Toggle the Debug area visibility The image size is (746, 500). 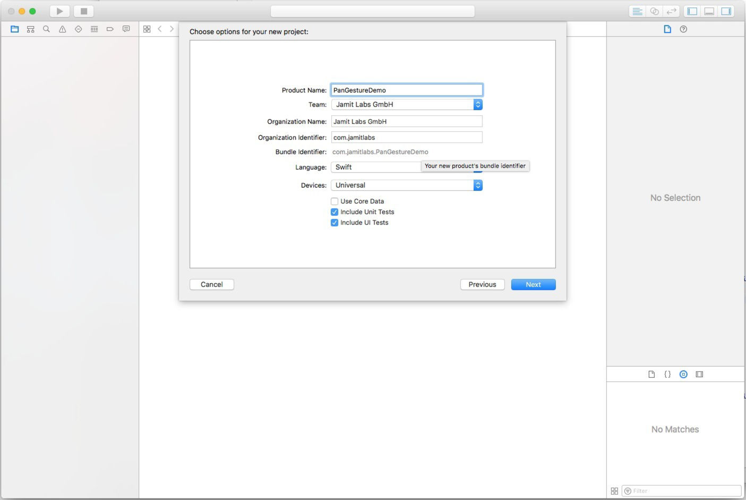(709, 11)
